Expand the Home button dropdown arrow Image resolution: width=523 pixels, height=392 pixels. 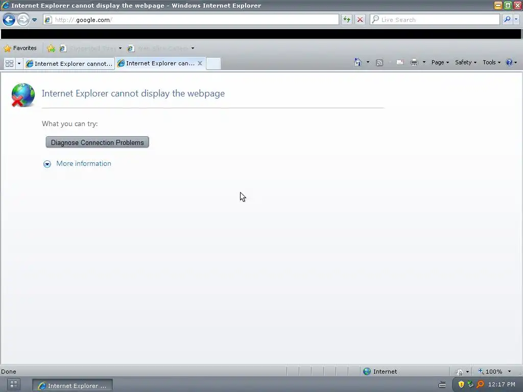[368, 62]
